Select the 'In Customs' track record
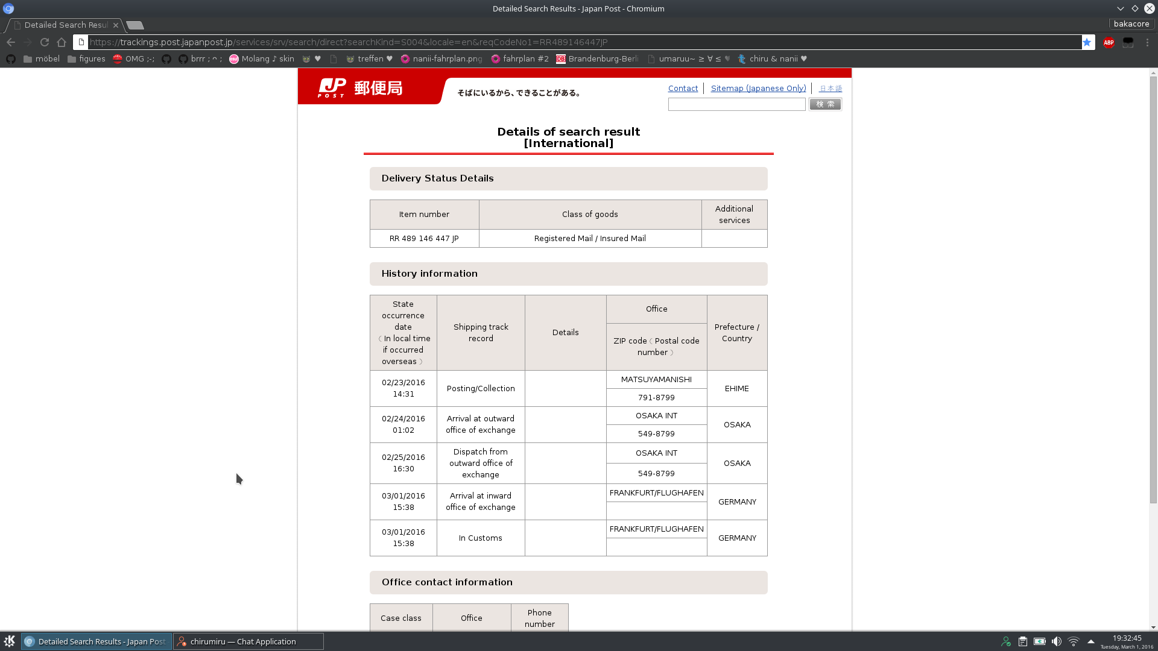 (x=481, y=538)
